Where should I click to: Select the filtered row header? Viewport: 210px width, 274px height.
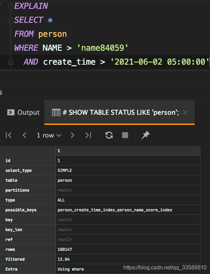point(28,259)
